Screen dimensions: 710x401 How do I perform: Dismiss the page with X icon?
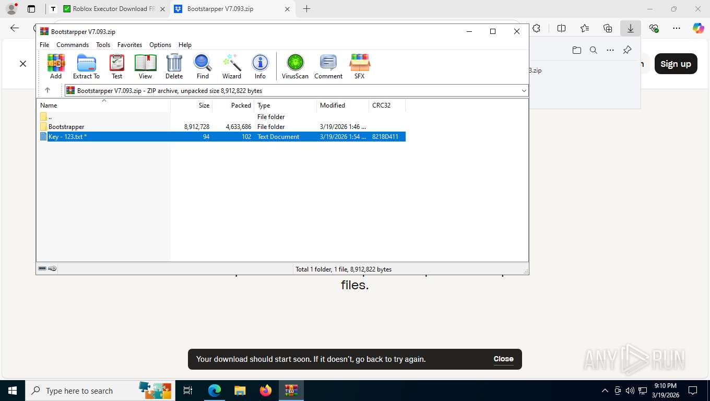tap(23, 64)
